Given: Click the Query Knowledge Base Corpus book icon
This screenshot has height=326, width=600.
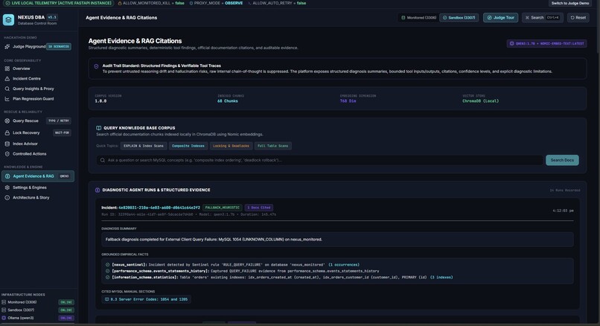Looking at the screenshot, I should point(99,128).
